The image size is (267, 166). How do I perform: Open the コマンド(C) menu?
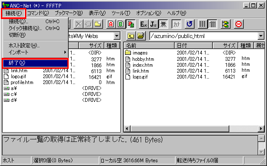click(38, 13)
